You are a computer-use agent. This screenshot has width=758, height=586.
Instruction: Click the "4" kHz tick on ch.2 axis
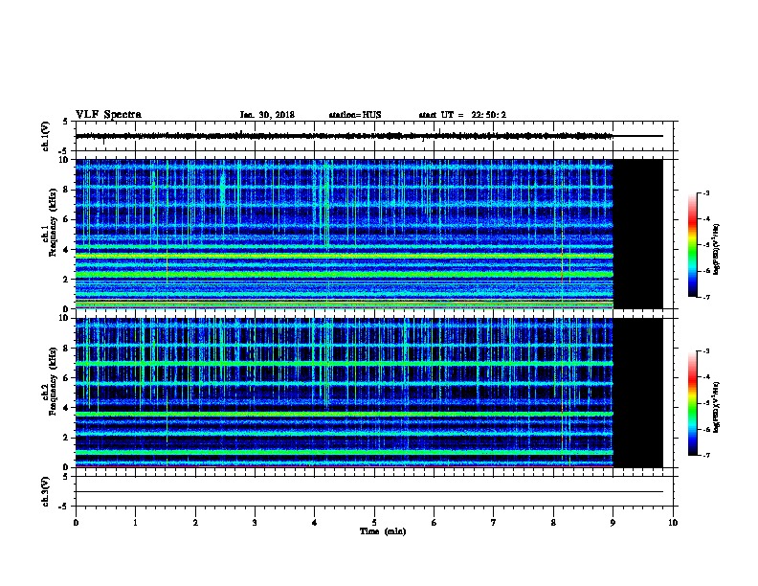tap(66, 408)
